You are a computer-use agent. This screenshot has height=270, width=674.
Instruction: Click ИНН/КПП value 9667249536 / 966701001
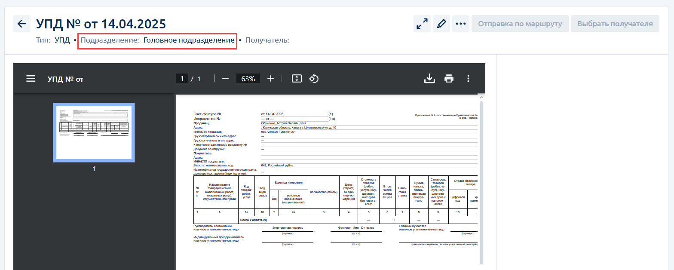click(x=279, y=132)
